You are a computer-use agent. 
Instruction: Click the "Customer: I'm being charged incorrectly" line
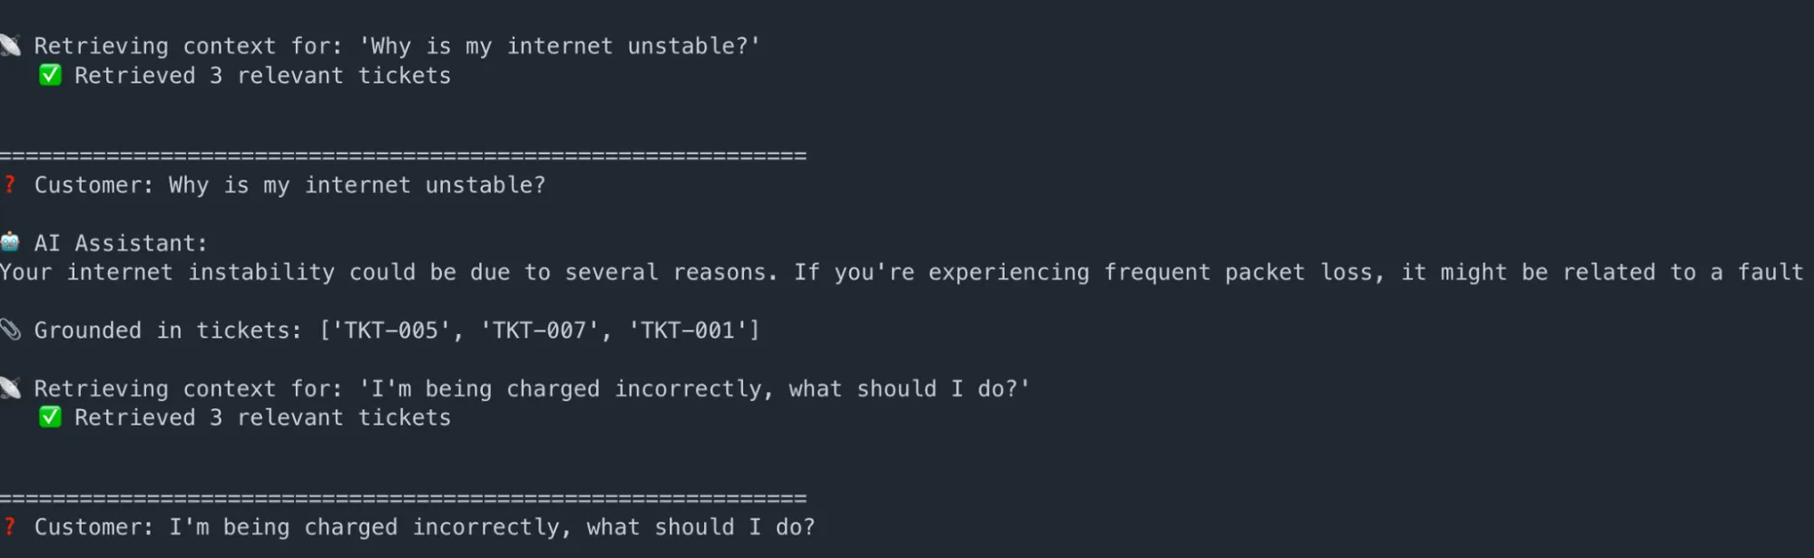point(424,527)
